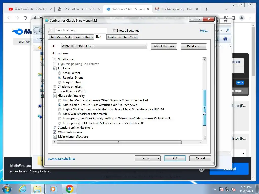Toggle Chrome side panel icon
The width and height of the screenshot is (259, 194).
pos(233,18)
